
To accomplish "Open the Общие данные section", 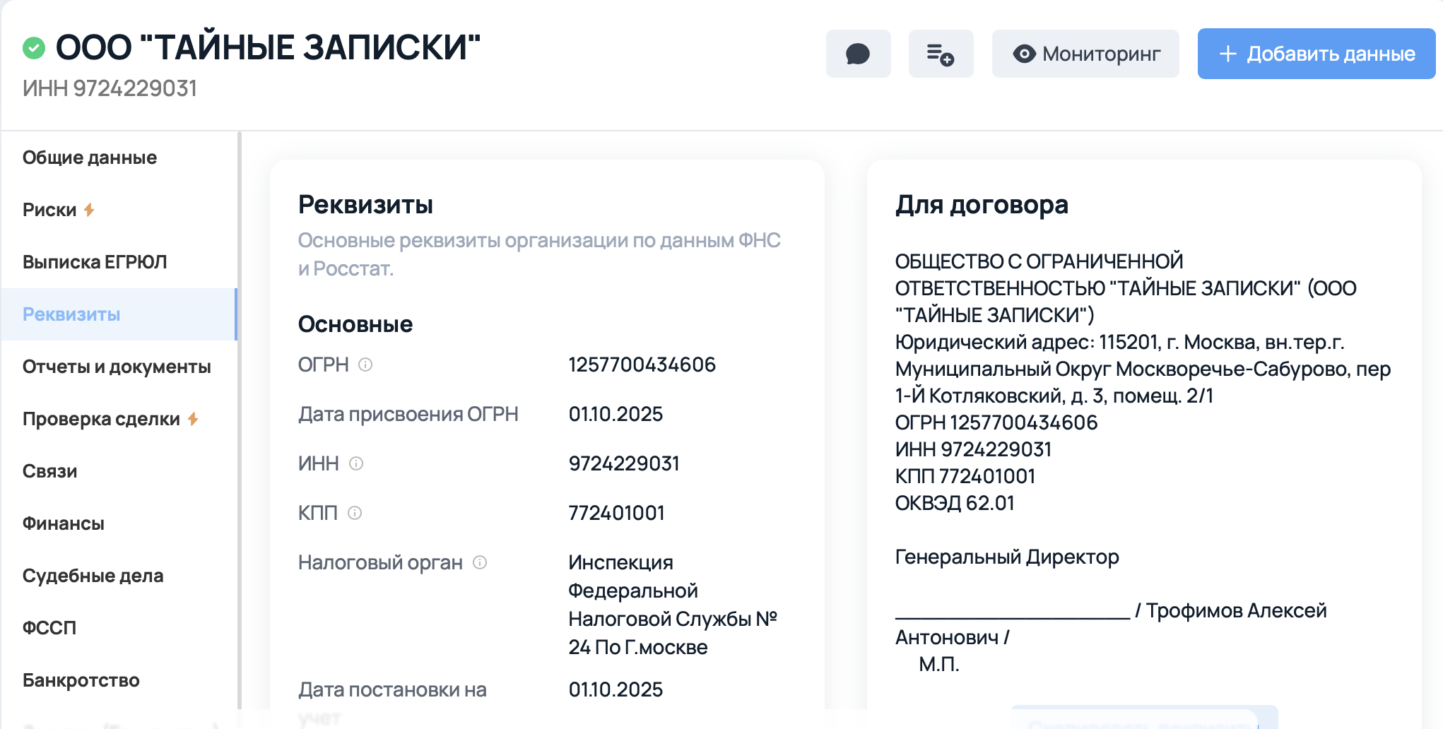I will pyautogui.click(x=90, y=158).
